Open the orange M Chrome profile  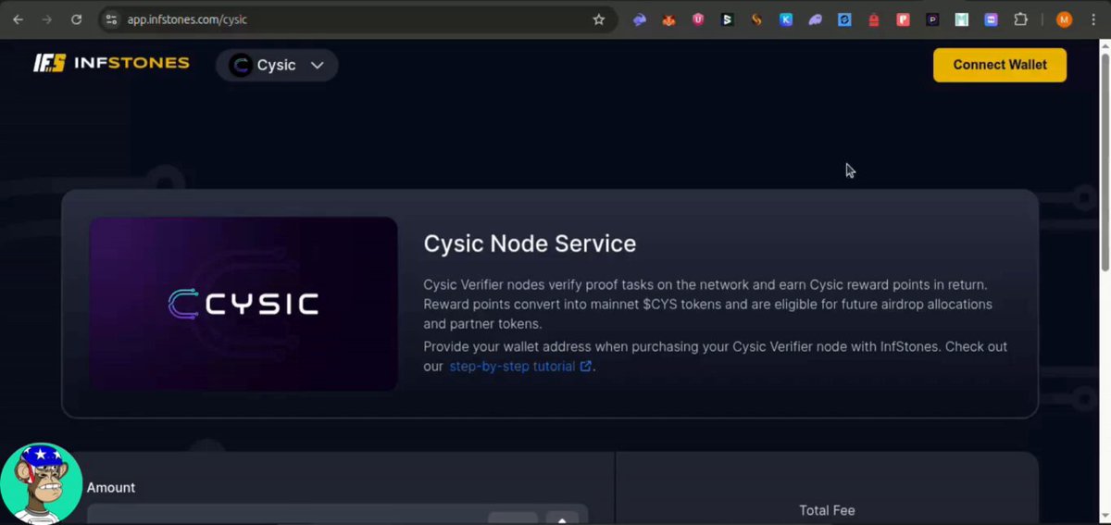coord(1064,19)
